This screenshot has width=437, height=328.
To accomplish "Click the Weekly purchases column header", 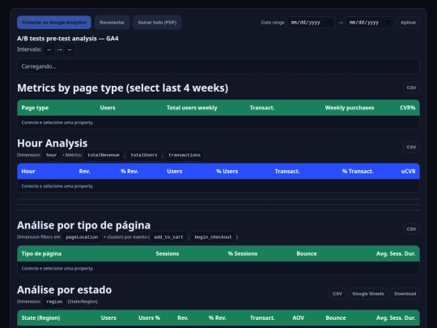I will 350,108.
